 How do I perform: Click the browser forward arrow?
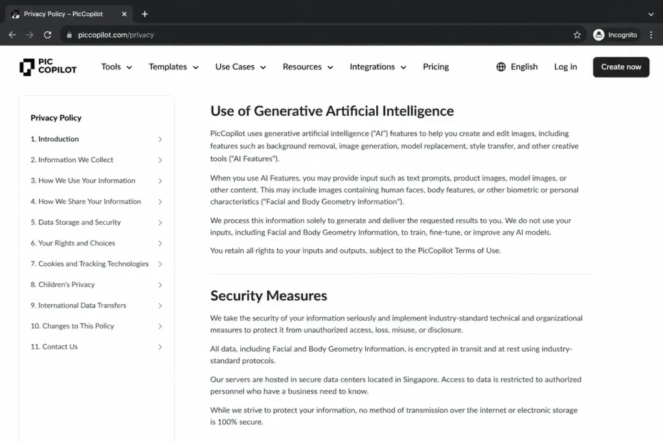(30, 35)
